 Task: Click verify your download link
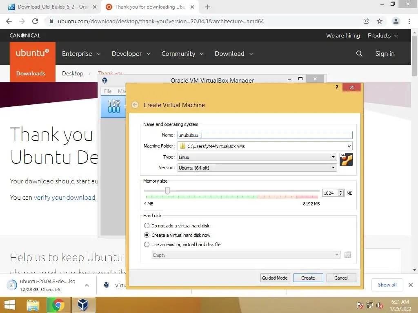point(64,197)
